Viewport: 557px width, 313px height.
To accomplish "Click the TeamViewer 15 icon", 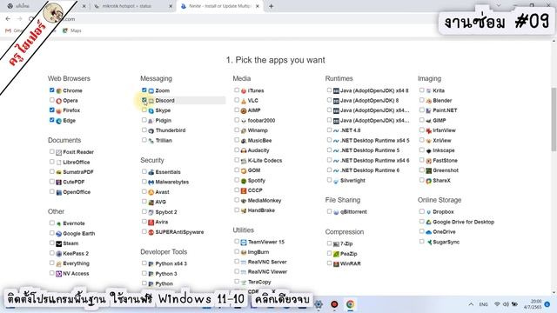I will (244, 243).
